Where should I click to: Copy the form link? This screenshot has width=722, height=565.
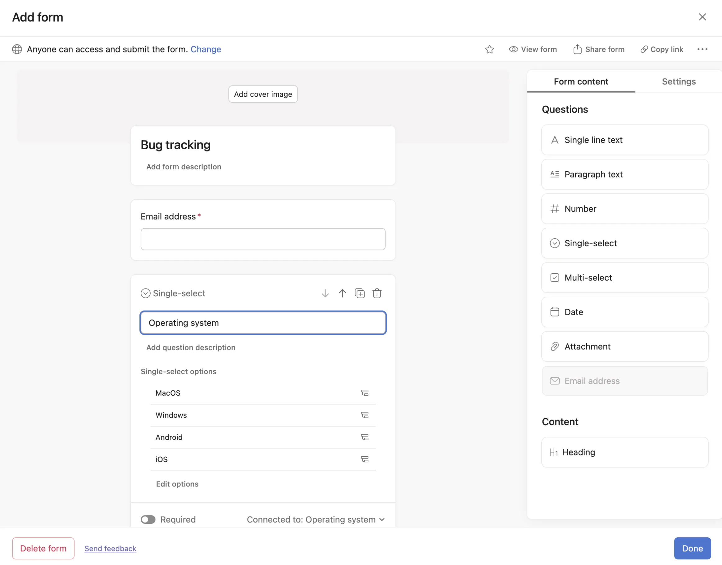[x=661, y=49]
